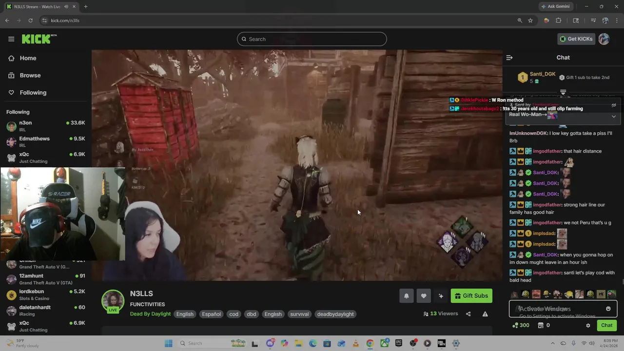Collapse the chat panel with arrow icon
Viewport: 624px width, 351px height.
(509, 58)
